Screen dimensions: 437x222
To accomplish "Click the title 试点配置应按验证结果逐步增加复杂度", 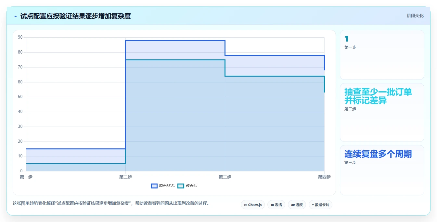I will 75,16.
